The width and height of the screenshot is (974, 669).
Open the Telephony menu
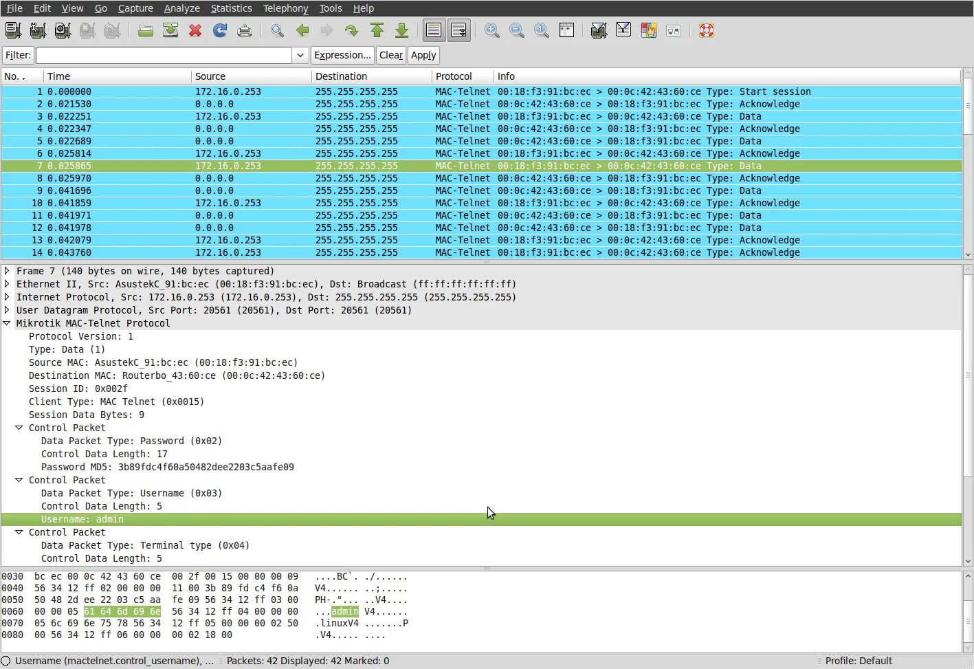pos(285,8)
